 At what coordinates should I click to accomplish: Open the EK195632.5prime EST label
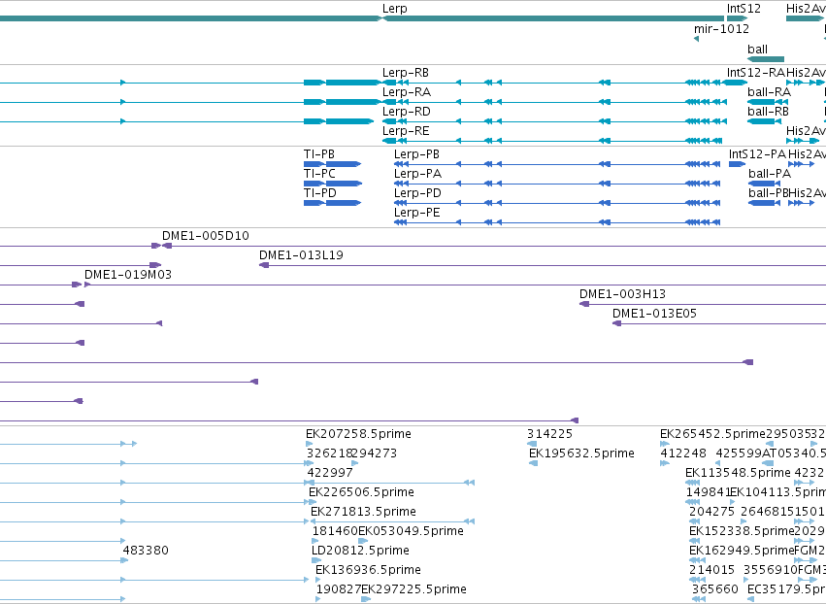coord(581,453)
